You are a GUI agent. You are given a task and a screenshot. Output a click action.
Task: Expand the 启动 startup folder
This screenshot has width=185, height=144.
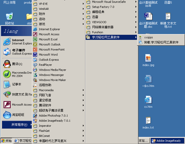pyautogui.click(x=59, y=19)
